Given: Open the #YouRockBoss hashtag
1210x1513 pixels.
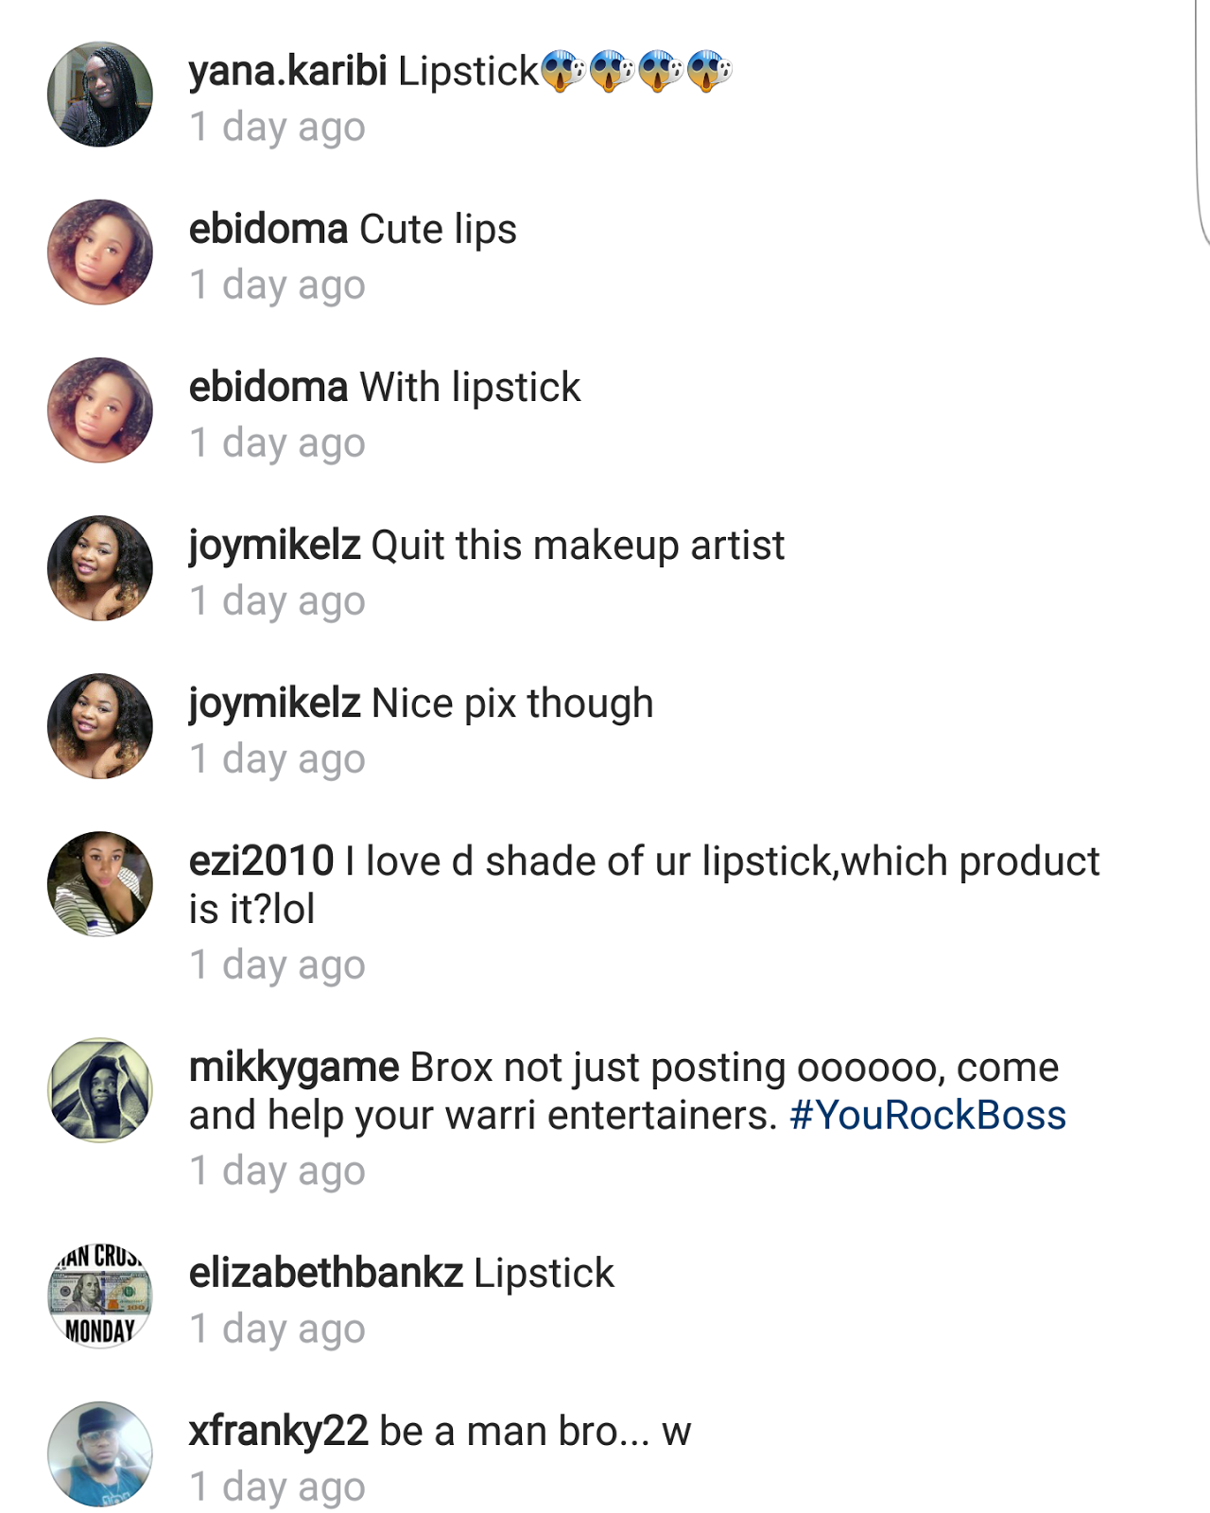Looking at the screenshot, I should tap(927, 1116).
